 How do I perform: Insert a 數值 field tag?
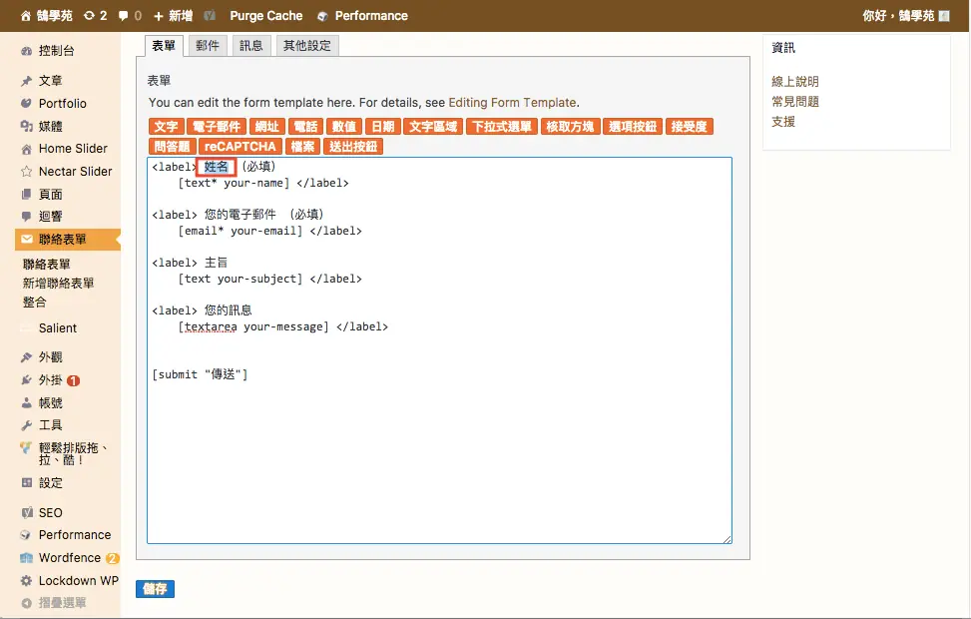coord(344,127)
